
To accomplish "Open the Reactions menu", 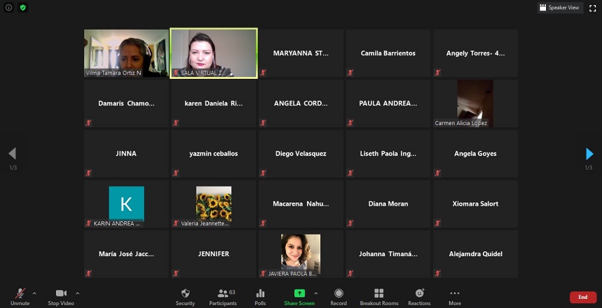I will 420,294.
